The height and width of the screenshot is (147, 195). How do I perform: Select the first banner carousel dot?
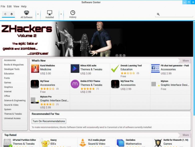[117, 56]
